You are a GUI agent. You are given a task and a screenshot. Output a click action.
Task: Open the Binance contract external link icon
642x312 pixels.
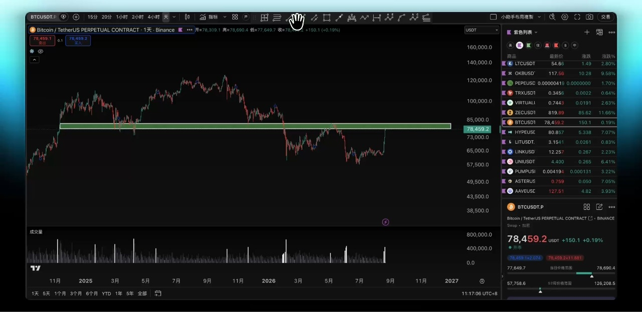point(590,218)
